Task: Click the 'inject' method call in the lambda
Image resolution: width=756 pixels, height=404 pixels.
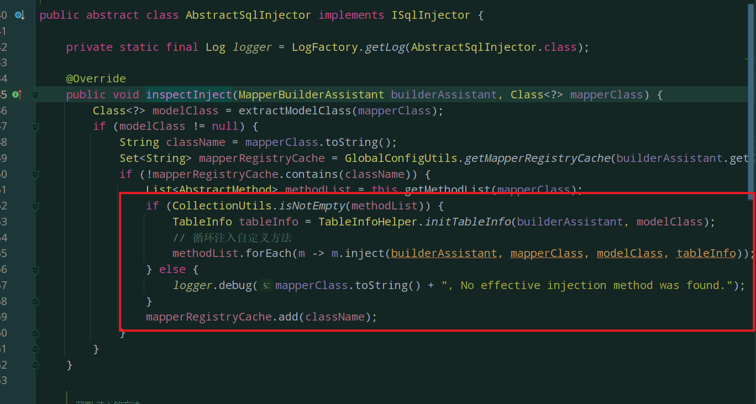Action: (x=365, y=254)
